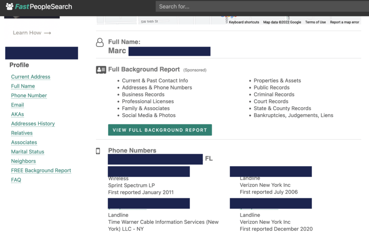Open Addresses History in sidebar
The image size is (369, 232).
coord(33,124)
